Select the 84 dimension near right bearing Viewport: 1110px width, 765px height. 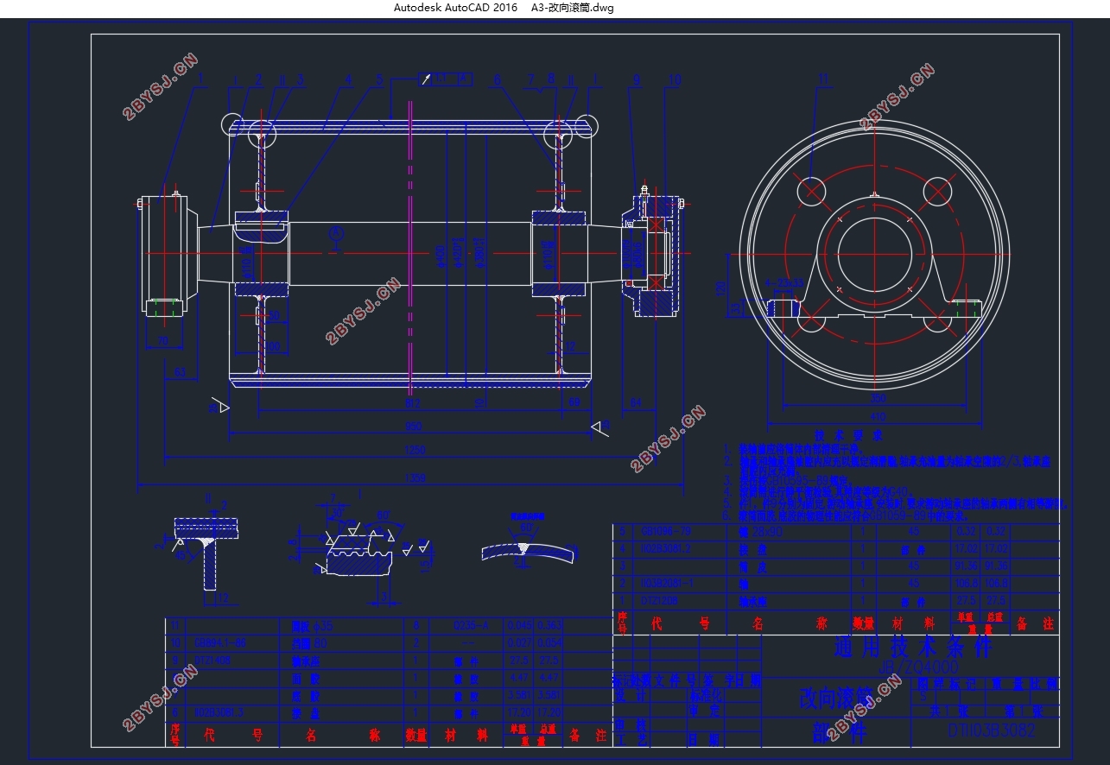[x=637, y=401]
